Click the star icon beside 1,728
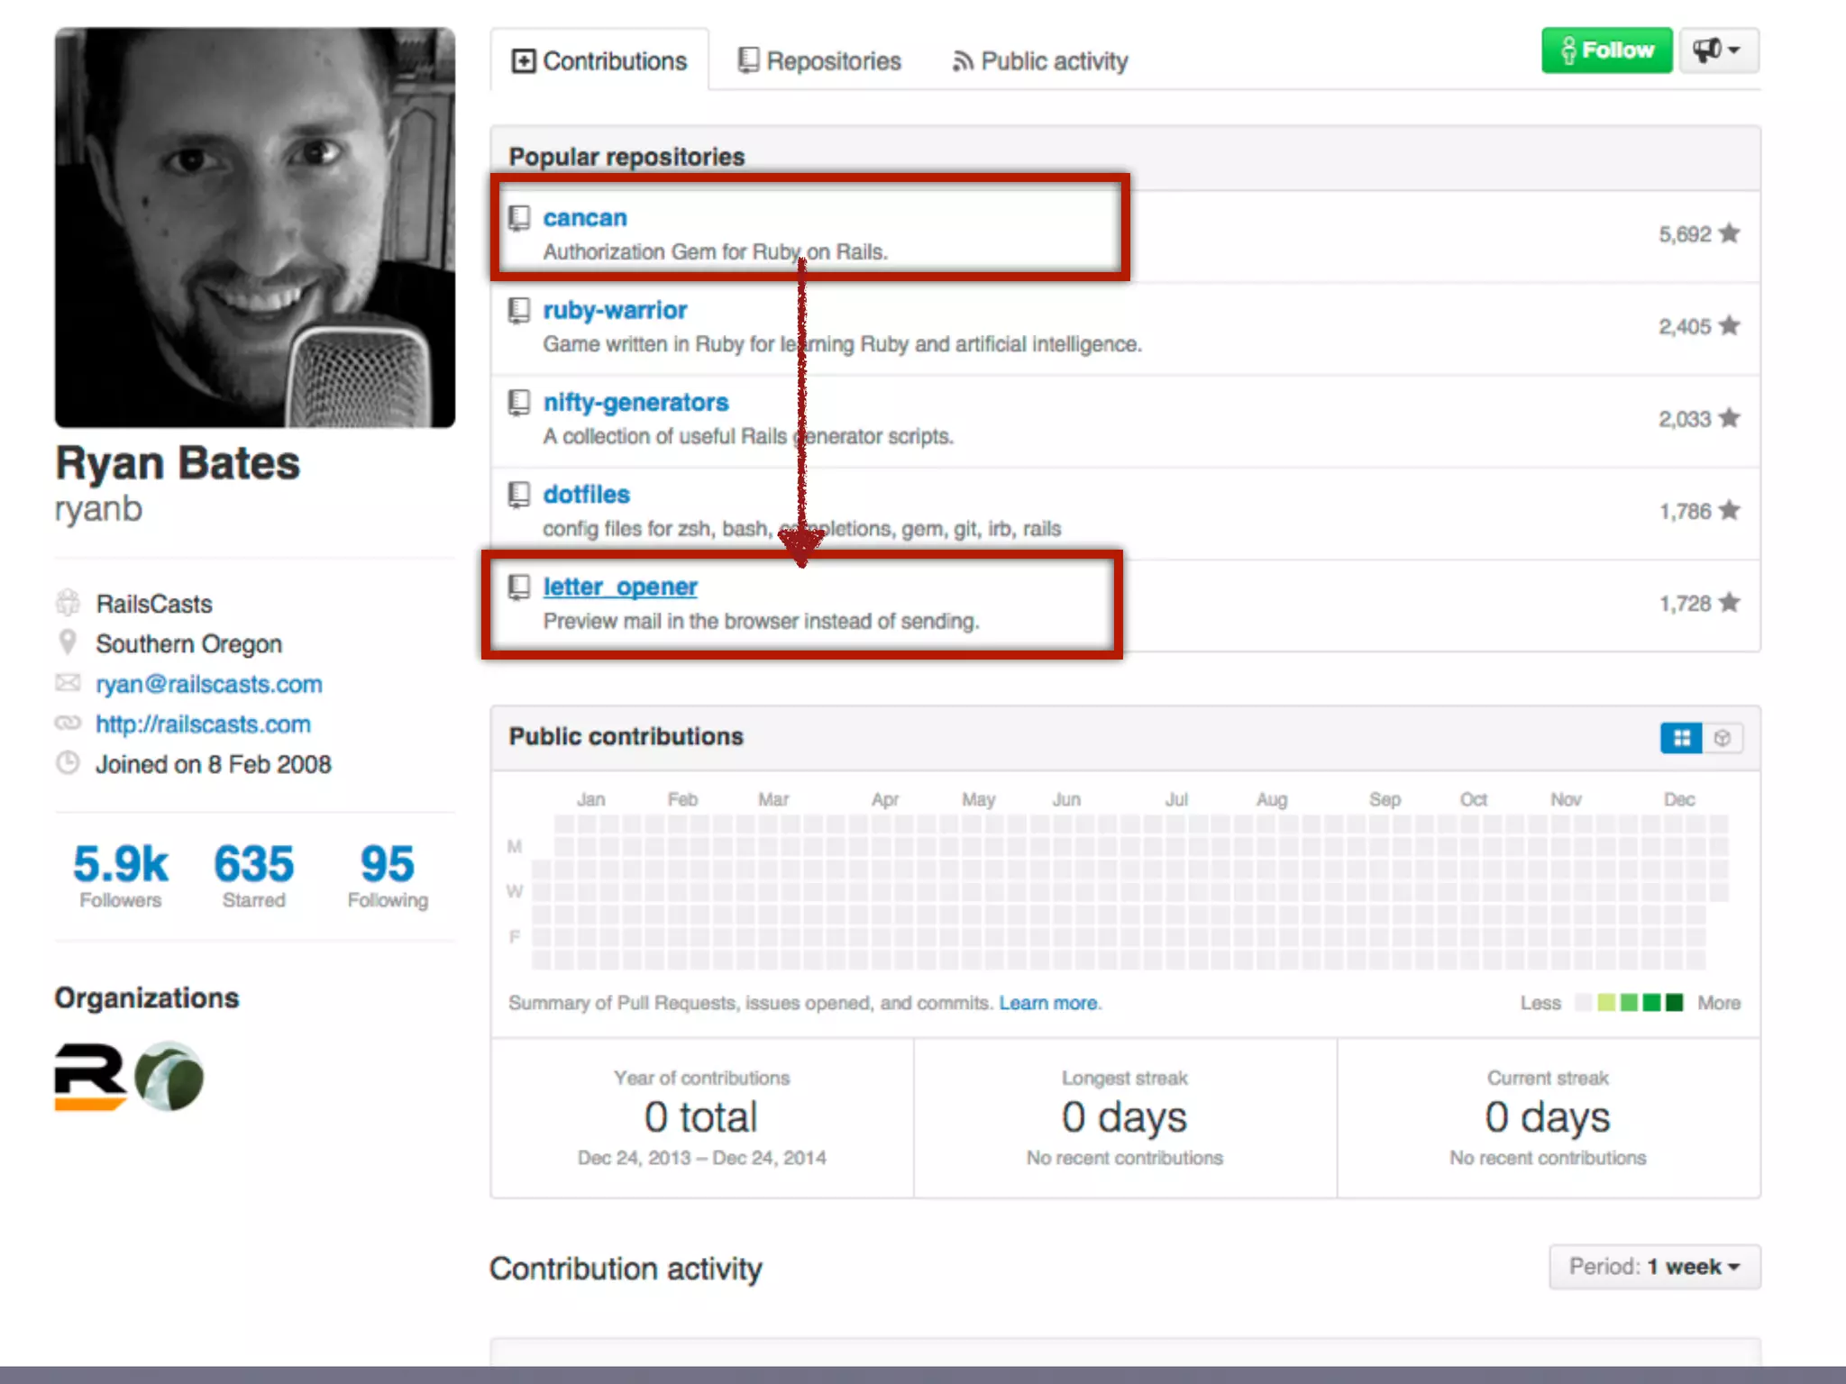This screenshot has width=1846, height=1384. (x=1729, y=603)
